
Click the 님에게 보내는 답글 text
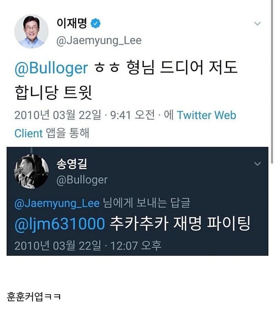point(147,203)
